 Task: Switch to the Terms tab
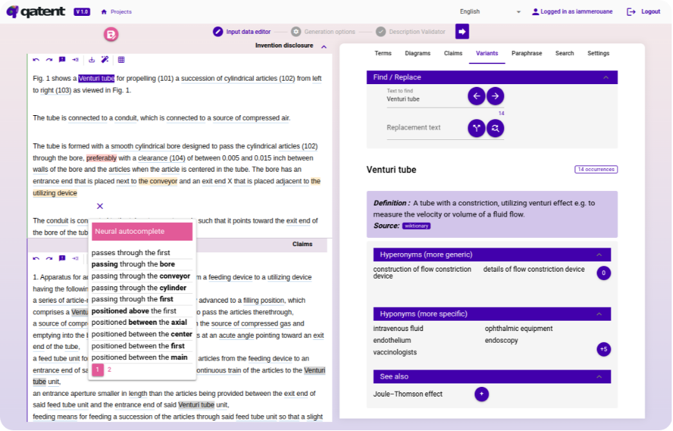pos(383,53)
